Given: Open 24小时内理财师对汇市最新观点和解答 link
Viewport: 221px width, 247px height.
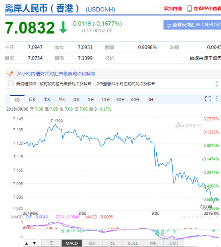Looking at the screenshot, I should coord(56,74).
